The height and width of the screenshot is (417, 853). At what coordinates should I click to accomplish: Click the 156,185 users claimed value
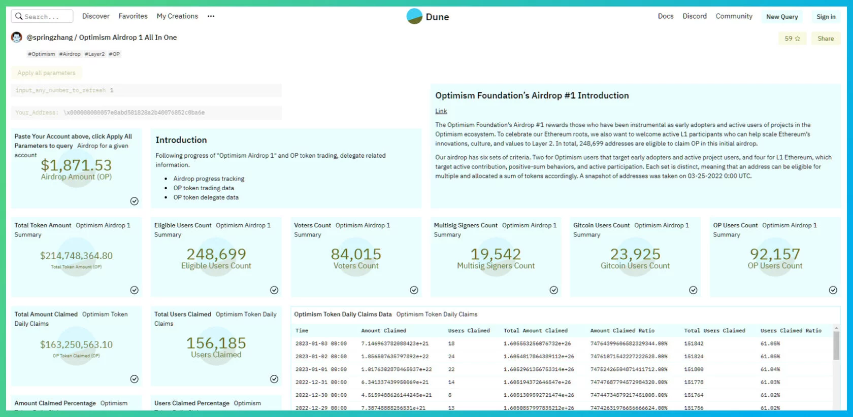pyautogui.click(x=216, y=343)
